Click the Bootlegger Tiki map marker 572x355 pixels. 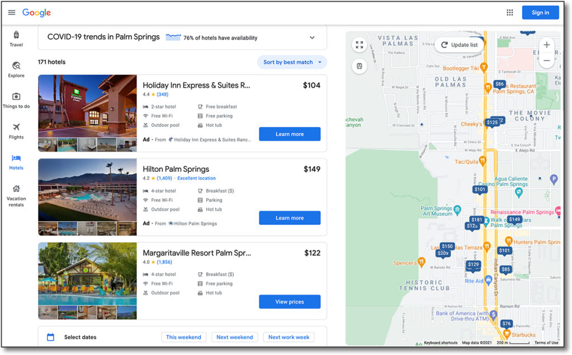point(484,67)
